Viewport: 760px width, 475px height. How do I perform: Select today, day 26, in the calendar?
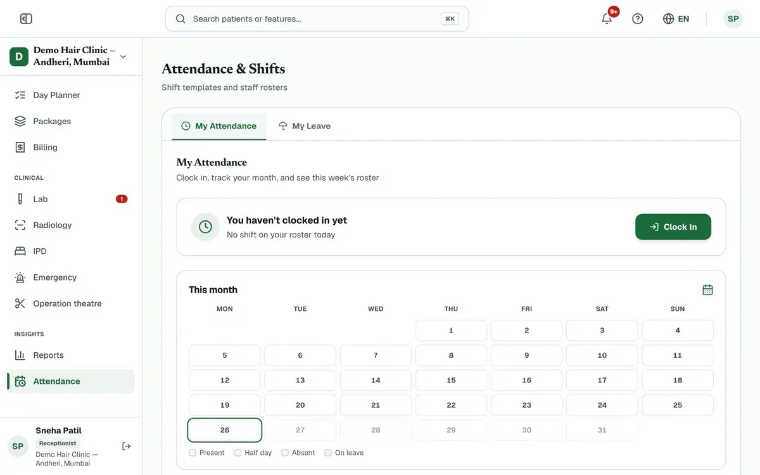pos(225,430)
